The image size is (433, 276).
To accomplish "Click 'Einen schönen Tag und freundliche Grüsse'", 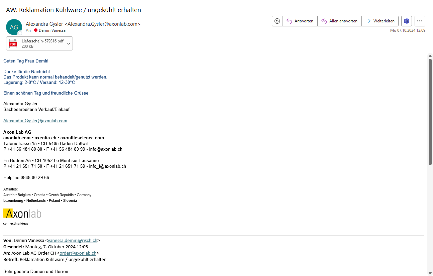I will pos(46,93).
